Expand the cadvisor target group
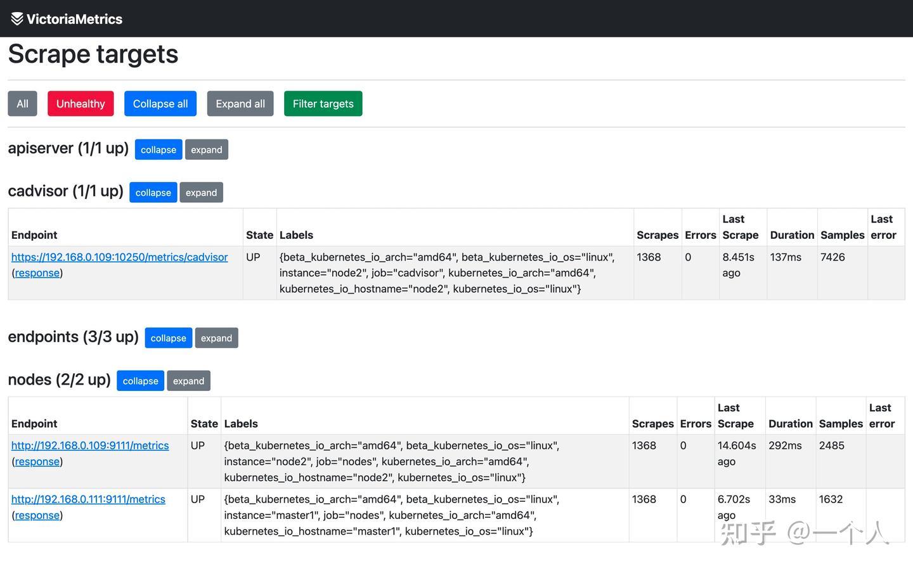The height and width of the screenshot is (569, 913). (x=201, y=193)
